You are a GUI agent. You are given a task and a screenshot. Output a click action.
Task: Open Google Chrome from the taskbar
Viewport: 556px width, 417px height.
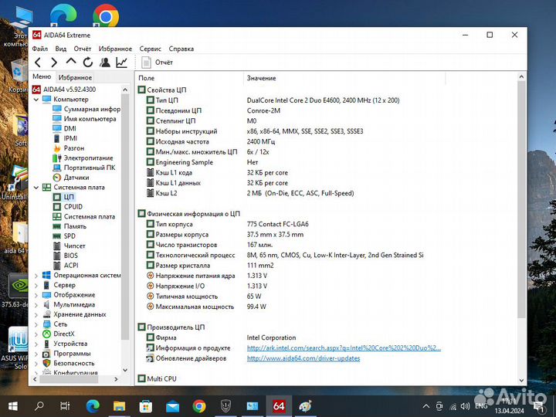pyautogui.click(x=199, y=406)
